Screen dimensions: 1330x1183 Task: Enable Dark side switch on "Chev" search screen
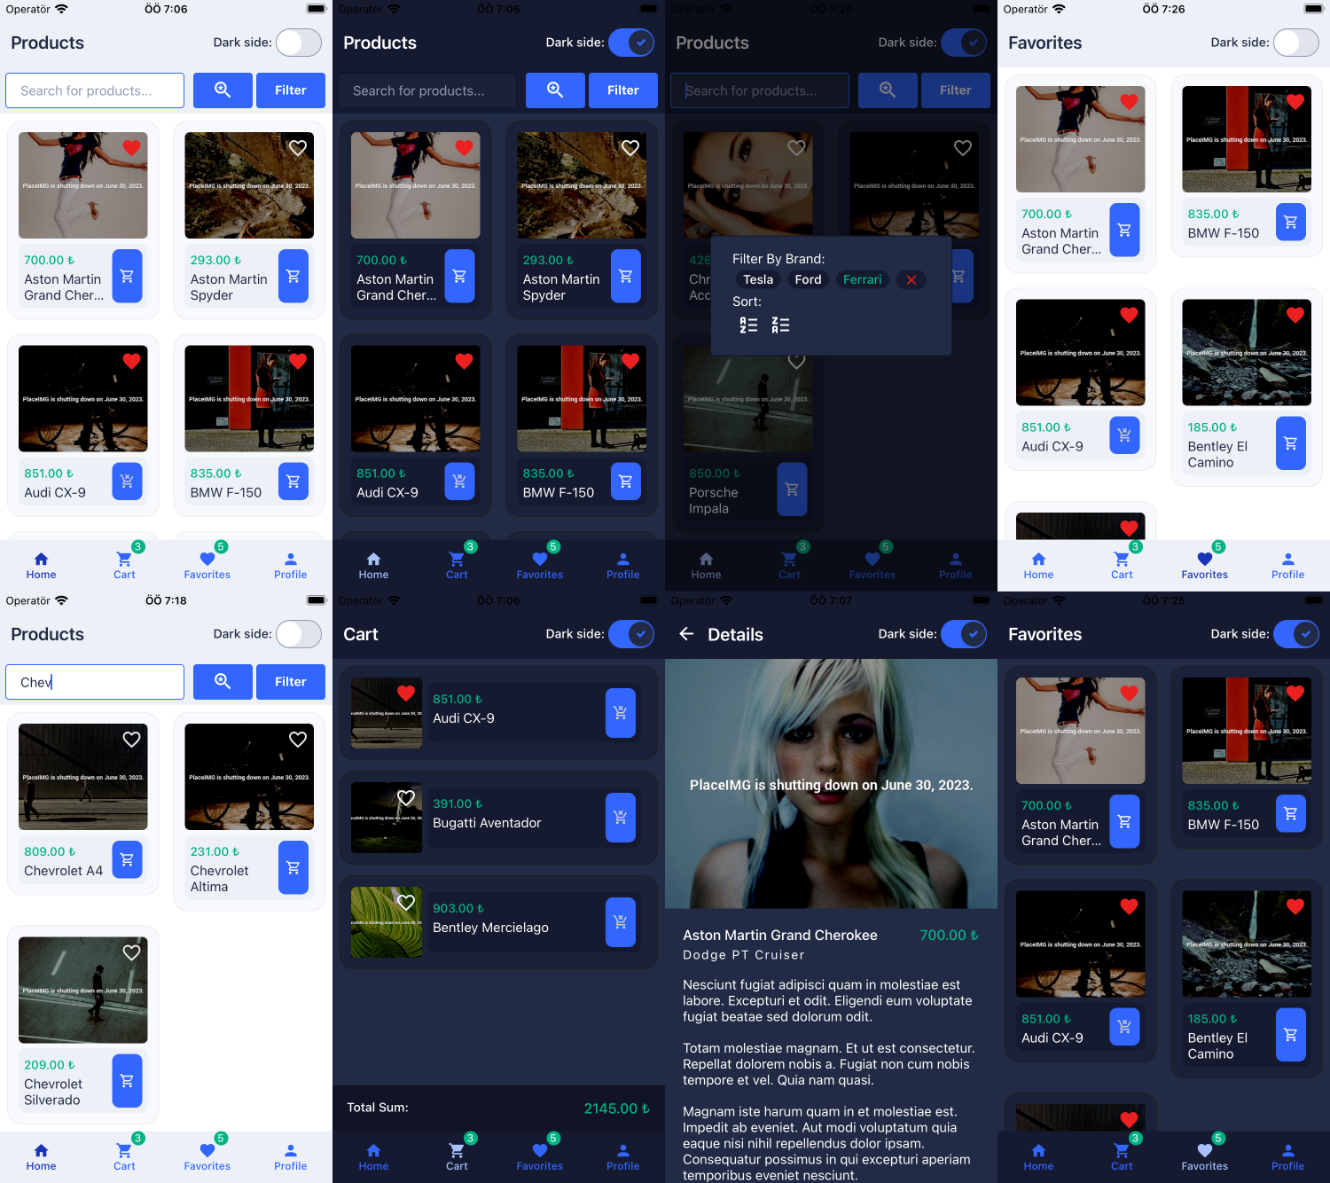pyautogui.click(x=299, y=634)
